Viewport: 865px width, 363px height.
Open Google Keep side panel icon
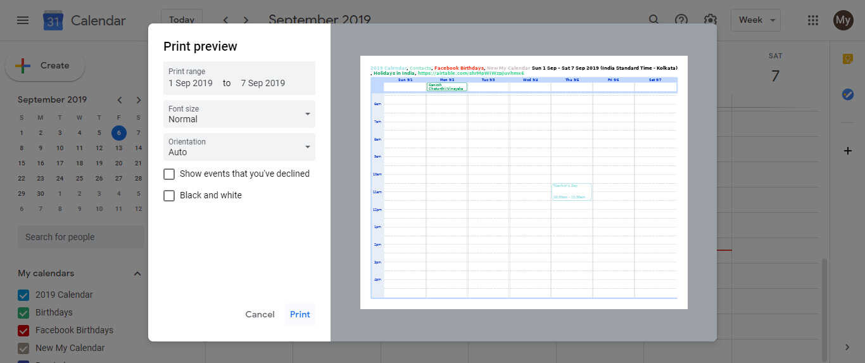pos(848,59)
